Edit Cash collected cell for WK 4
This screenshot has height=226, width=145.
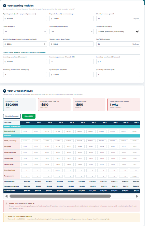[58, 131]
